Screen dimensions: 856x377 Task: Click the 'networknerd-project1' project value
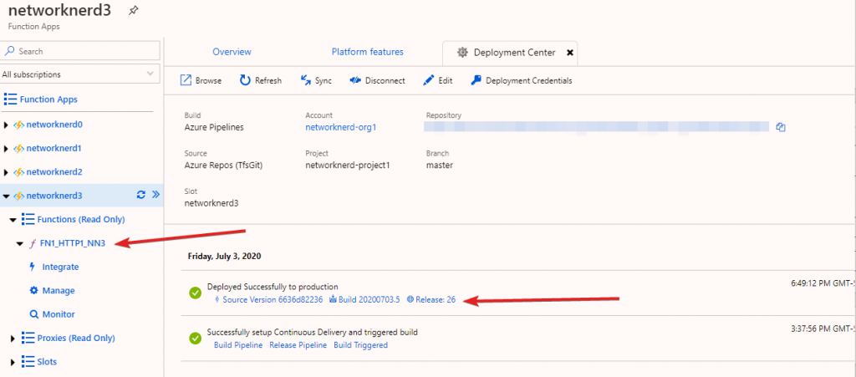[348, 165]
